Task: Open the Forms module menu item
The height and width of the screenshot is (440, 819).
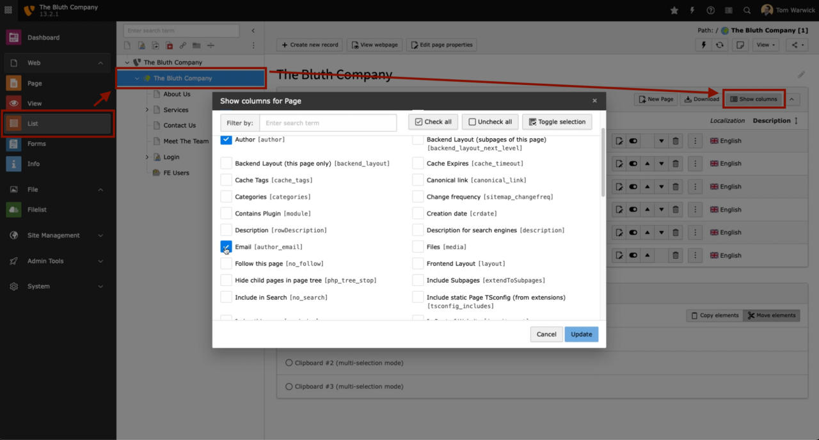Action: [x=36, y=144]
